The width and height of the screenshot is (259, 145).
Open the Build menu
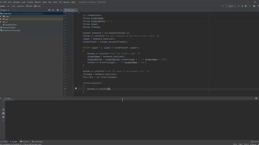[x=45, y=2]
